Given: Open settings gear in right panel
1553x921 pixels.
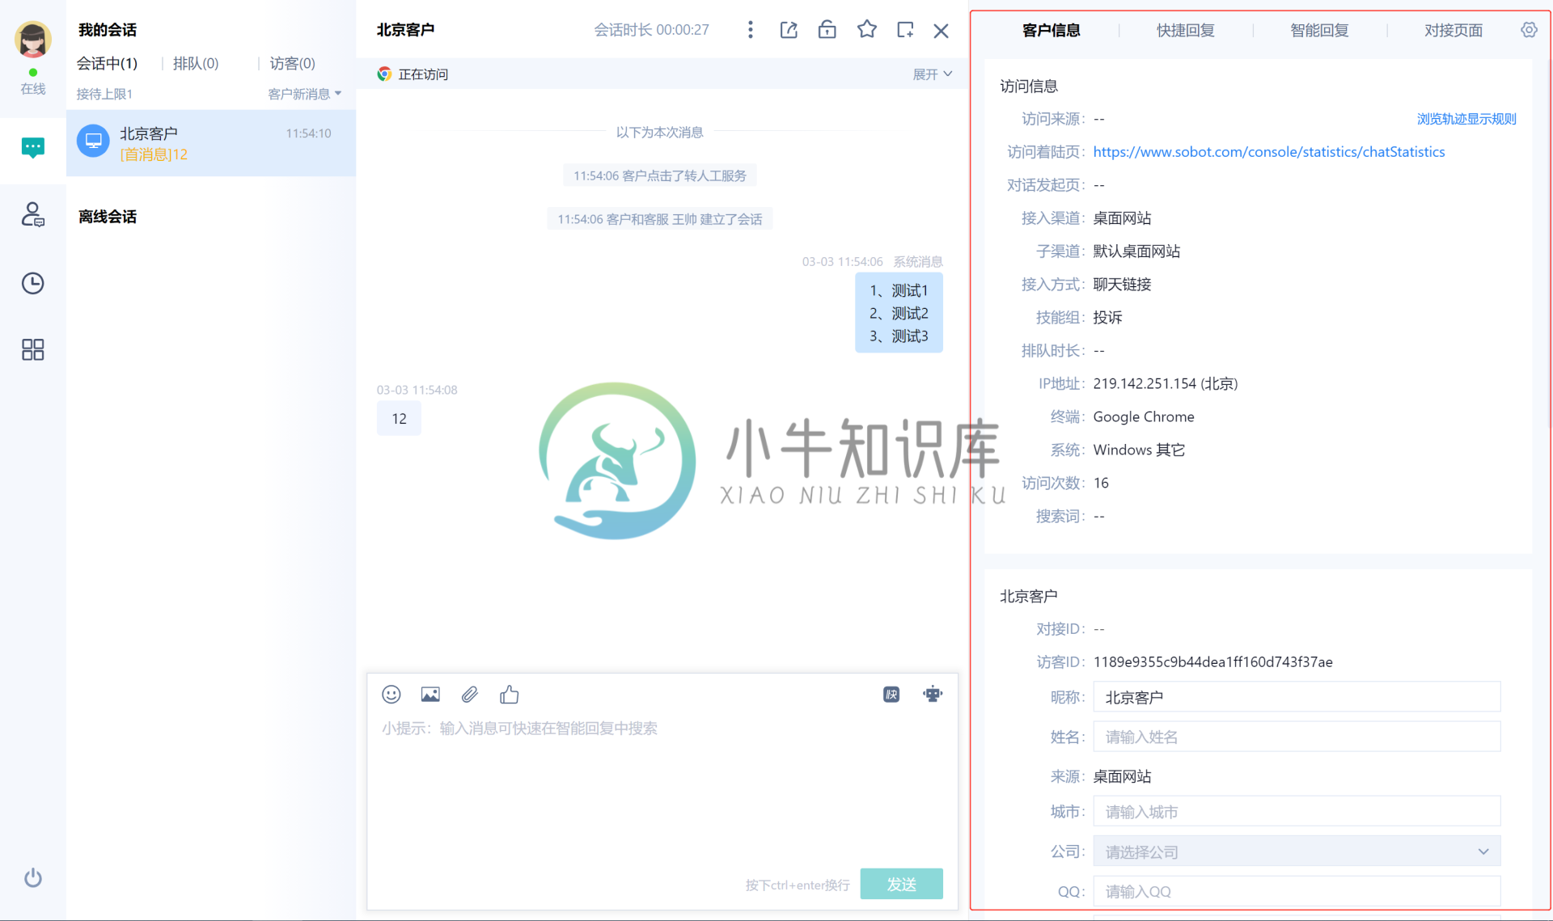Looking at the screenshot, I should 1529,30.
